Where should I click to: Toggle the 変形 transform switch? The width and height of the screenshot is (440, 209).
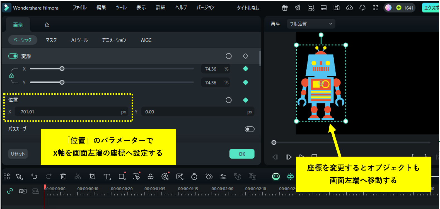(13, 56)
